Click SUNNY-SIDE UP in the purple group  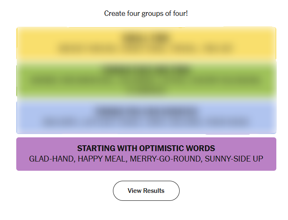tap(234, 159)
